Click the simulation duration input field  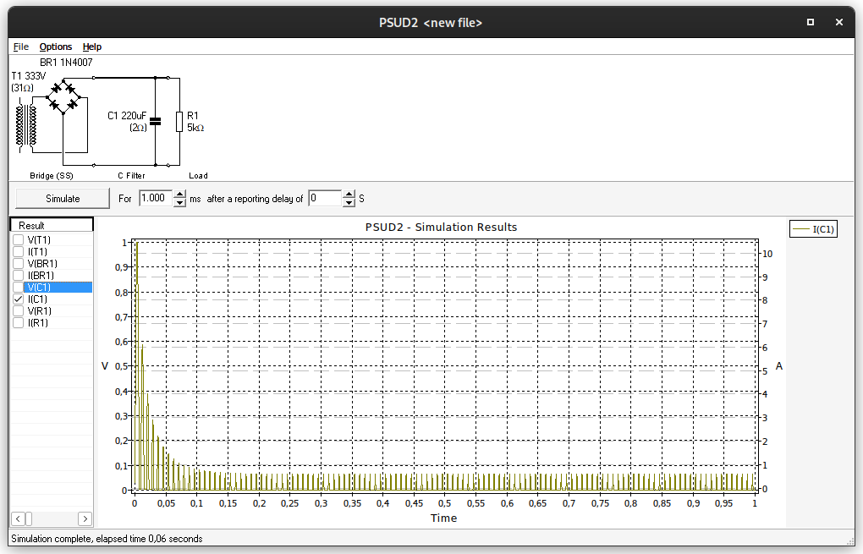pos(157,198)
